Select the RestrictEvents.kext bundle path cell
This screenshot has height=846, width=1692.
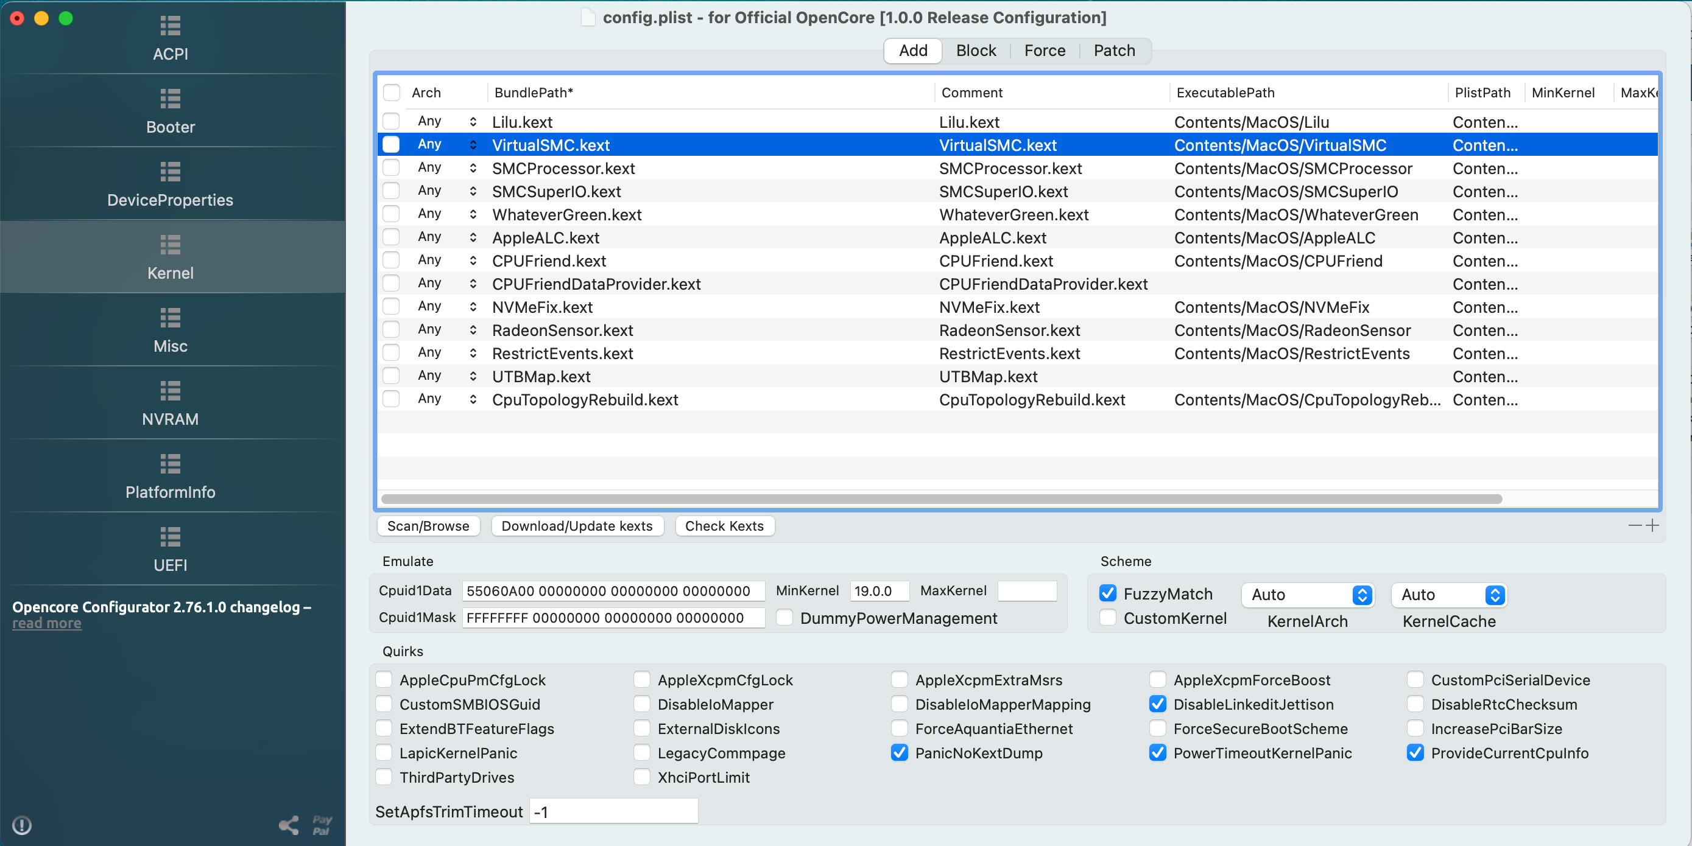point(562,353)
